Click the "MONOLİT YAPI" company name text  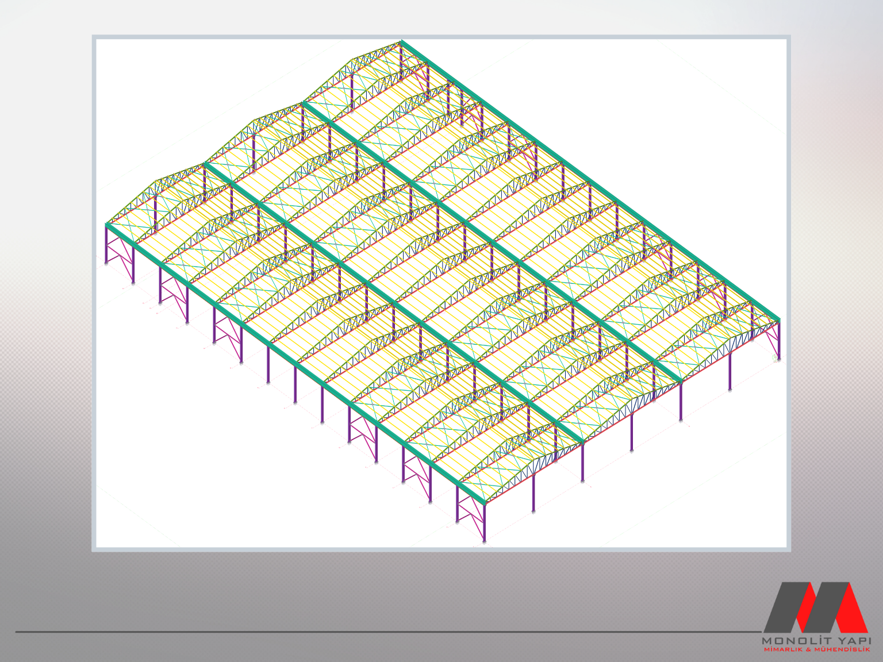click(816, 640)
